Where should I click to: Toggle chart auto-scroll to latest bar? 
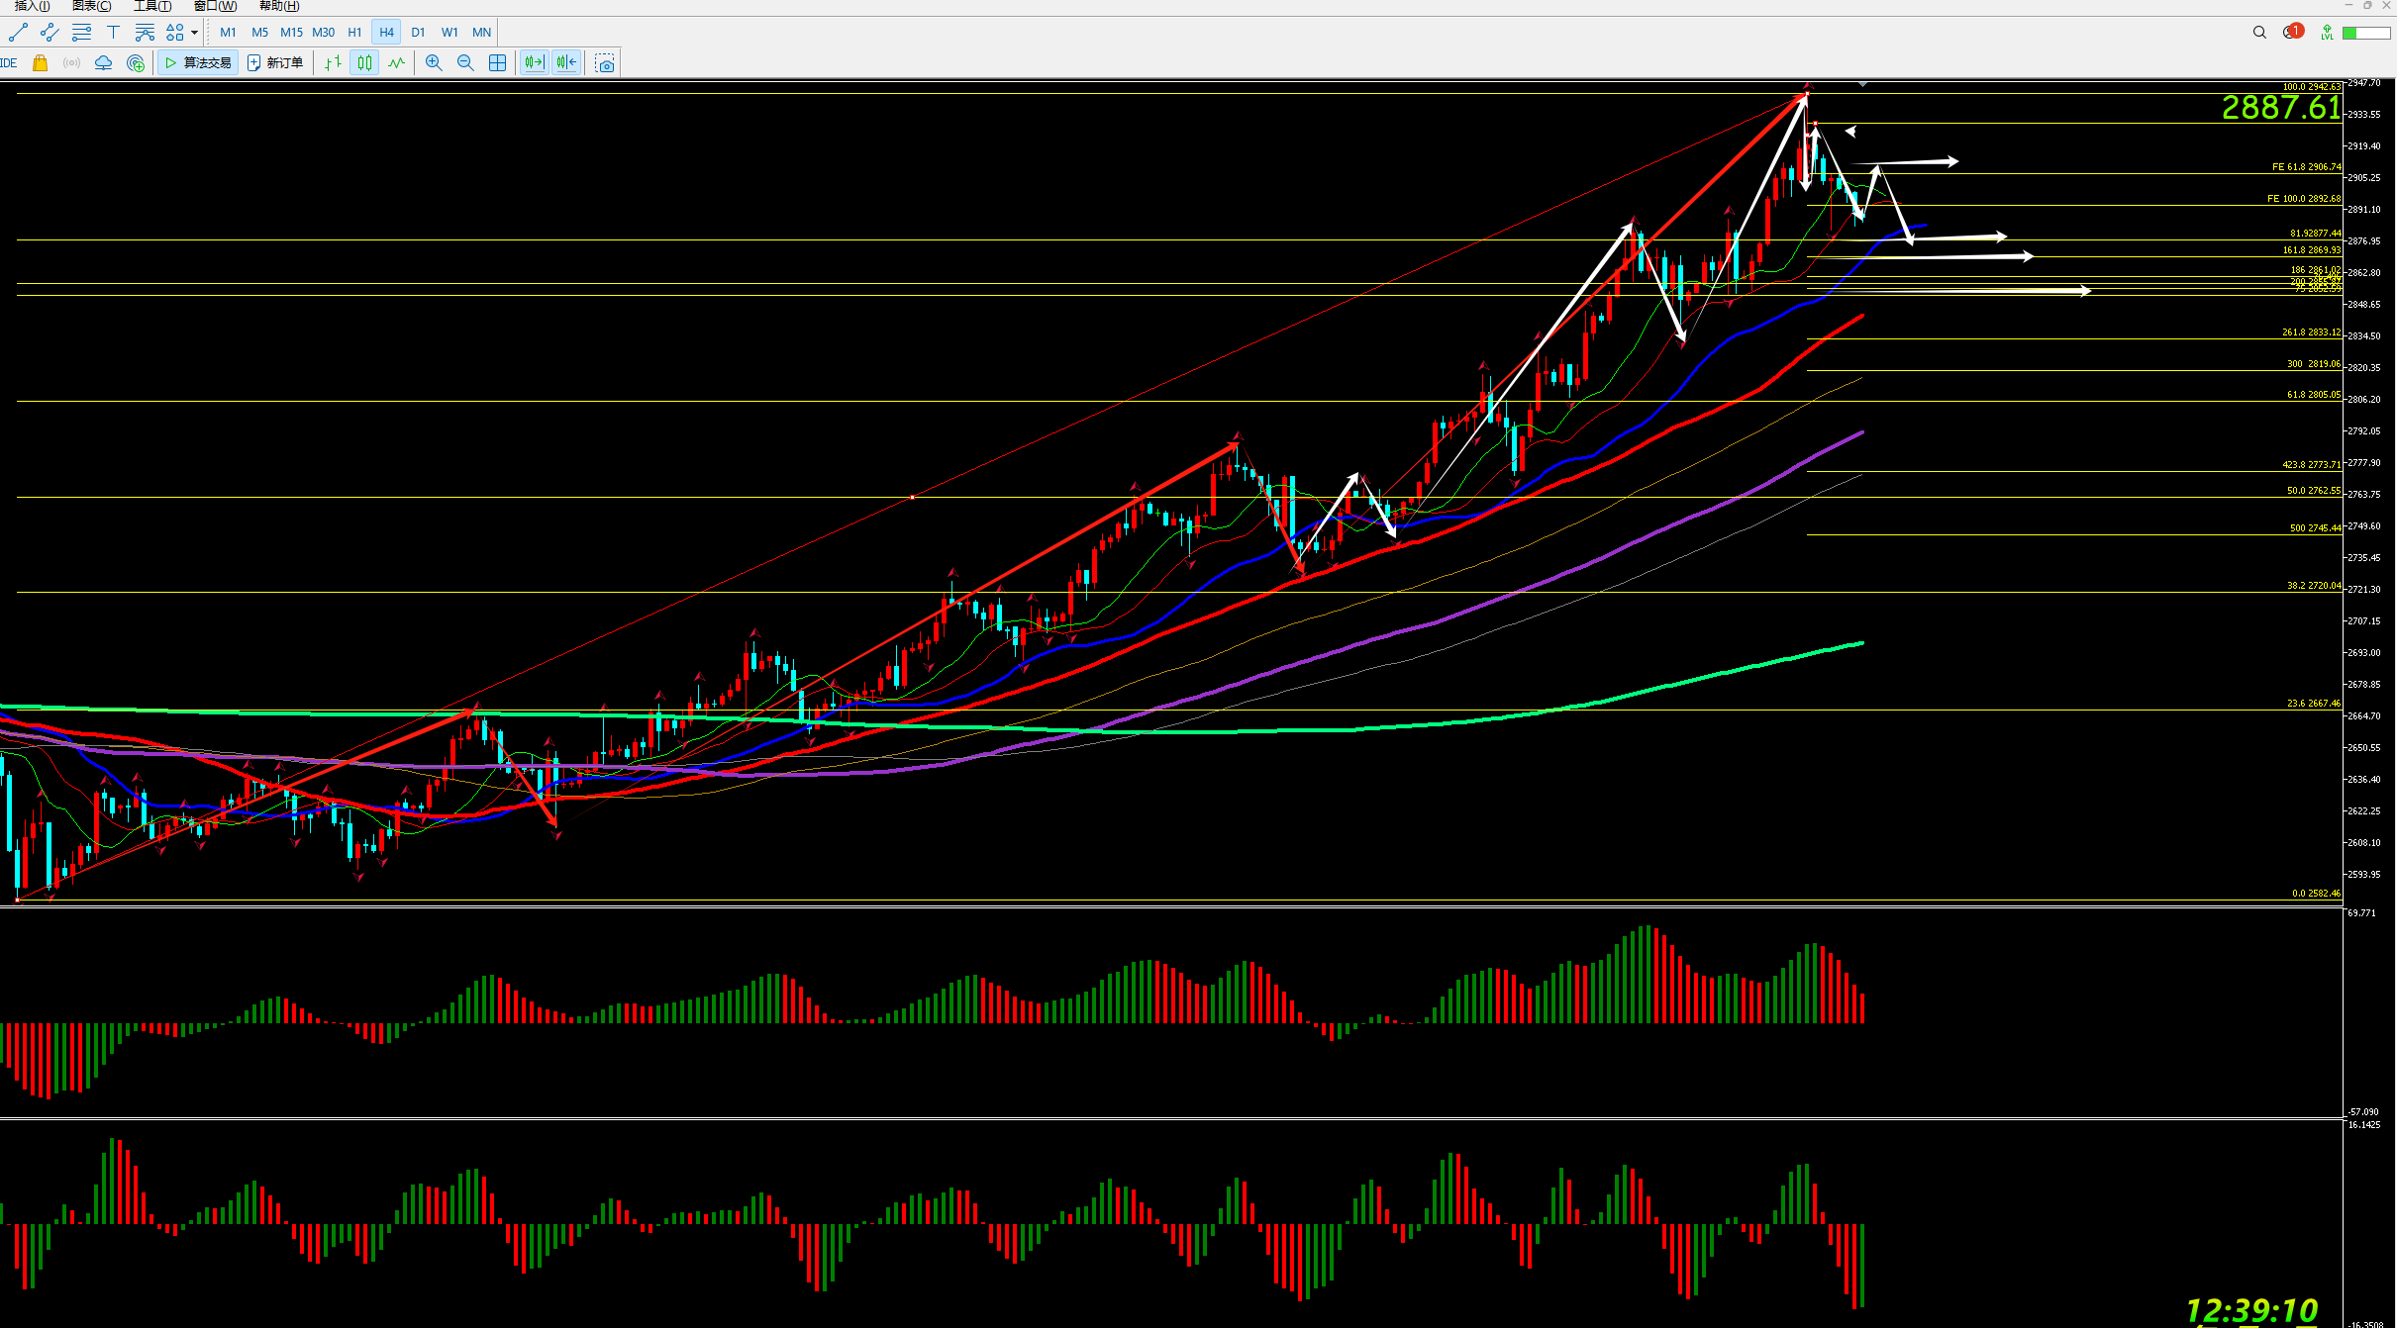click(534, 63)
